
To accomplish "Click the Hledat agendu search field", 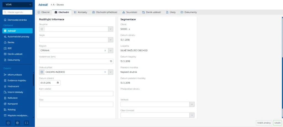I will coord(17,12).
